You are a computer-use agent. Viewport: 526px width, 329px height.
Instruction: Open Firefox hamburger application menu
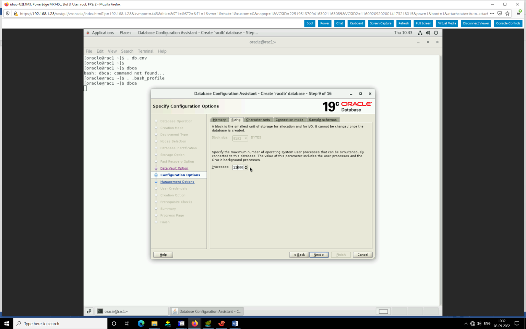[x=519, y=13]
